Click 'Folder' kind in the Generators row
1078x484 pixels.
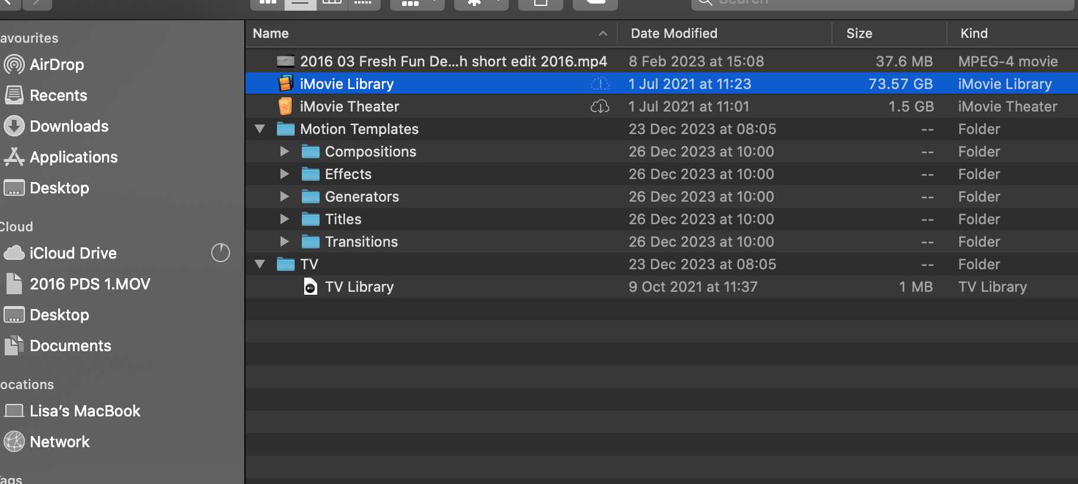[979, 196]
